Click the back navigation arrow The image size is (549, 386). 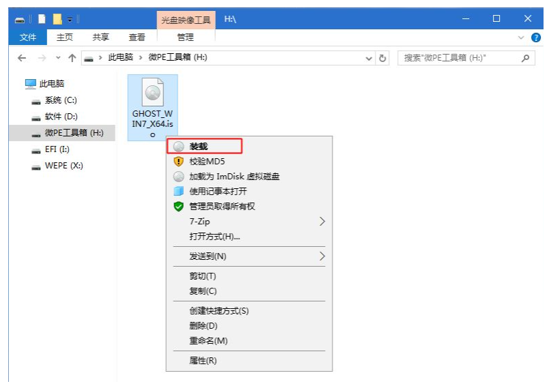(x=22, y=59)
